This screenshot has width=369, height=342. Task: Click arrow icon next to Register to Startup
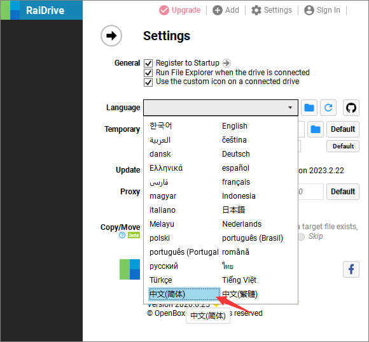(x=226, y=63)
